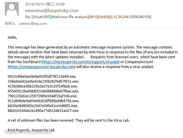Click the sender avatar placeholder icon
183x138 pixels.
click(12, 9)
